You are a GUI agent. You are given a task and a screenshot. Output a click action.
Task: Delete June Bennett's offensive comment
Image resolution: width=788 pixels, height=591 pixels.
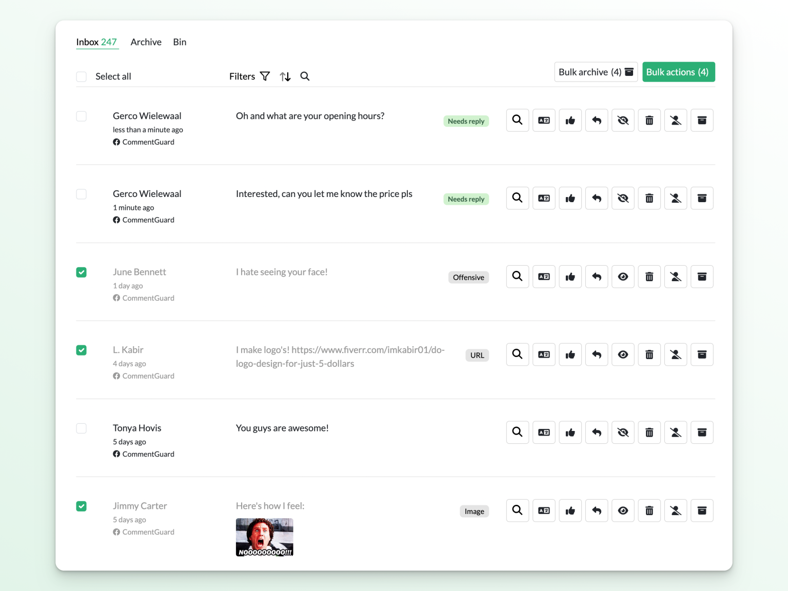(649, 277)
